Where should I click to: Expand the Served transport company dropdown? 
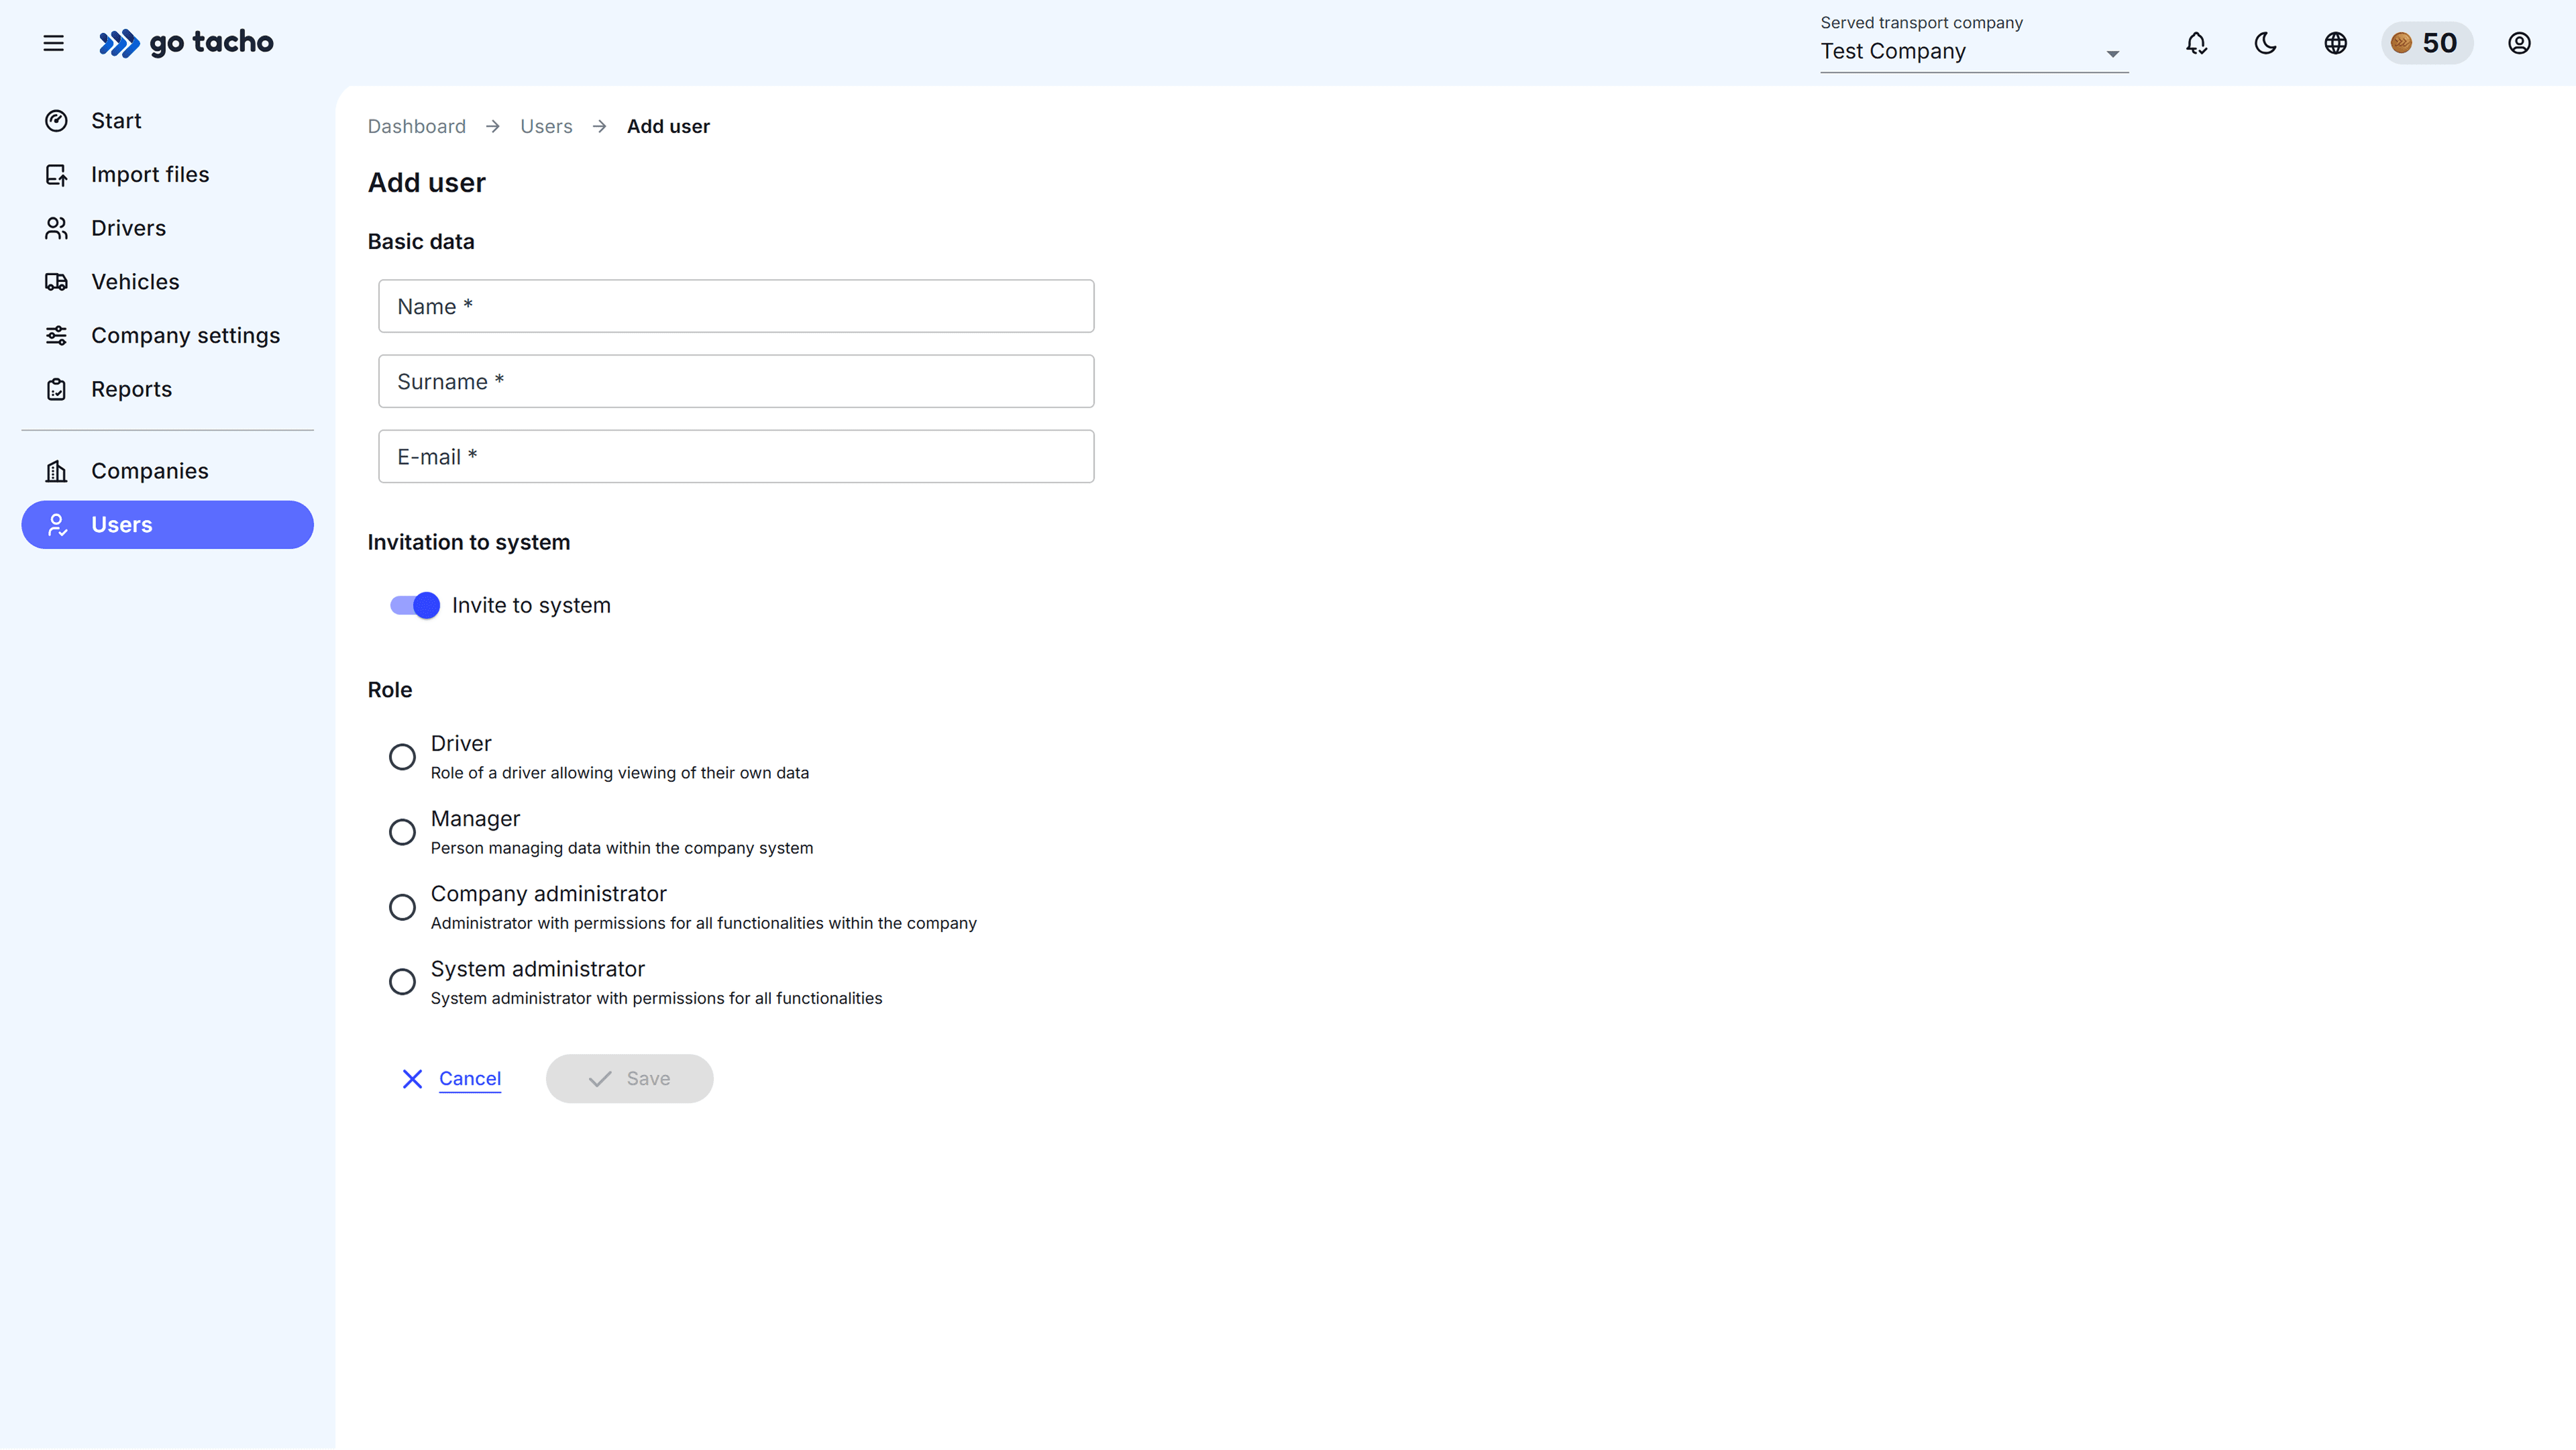[x=1974, y=51]
